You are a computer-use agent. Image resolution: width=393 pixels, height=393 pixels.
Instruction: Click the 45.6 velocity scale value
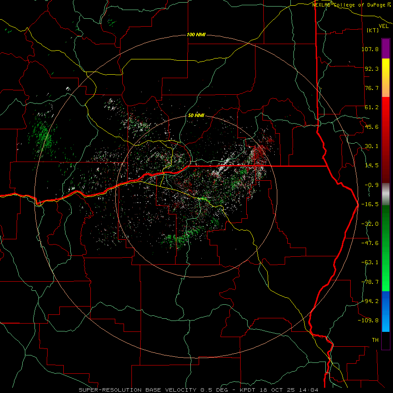coord(372,127)
